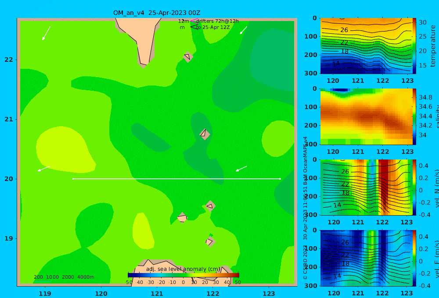439x298 pixels.
Task: Click the "200 1000 2000 4000m" depth legend
Action: [64, 277]
